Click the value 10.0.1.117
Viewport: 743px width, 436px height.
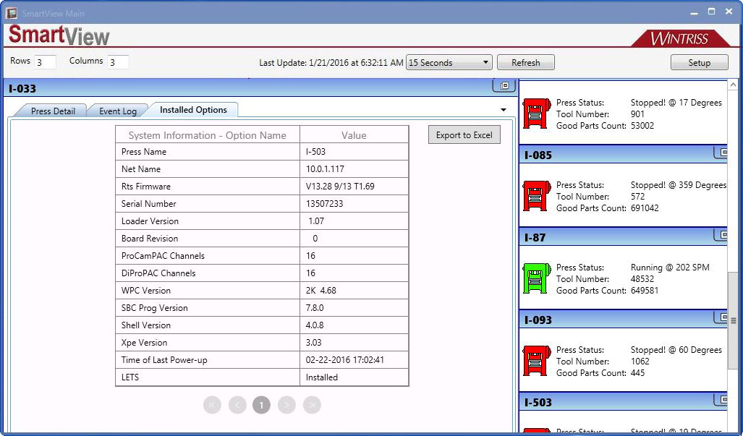pyautogui.click(x=325, y=169)
